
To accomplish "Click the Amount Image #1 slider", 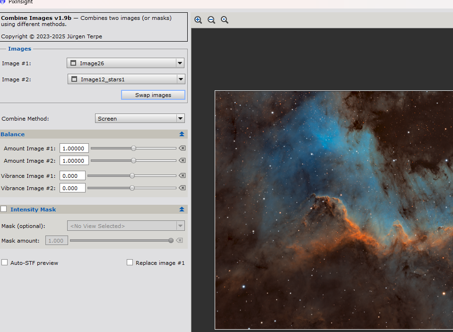I will click(x=133, y=148).
